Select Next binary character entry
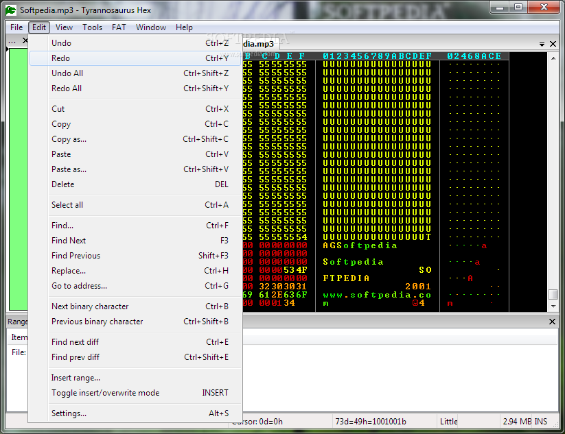 (135, 306)
